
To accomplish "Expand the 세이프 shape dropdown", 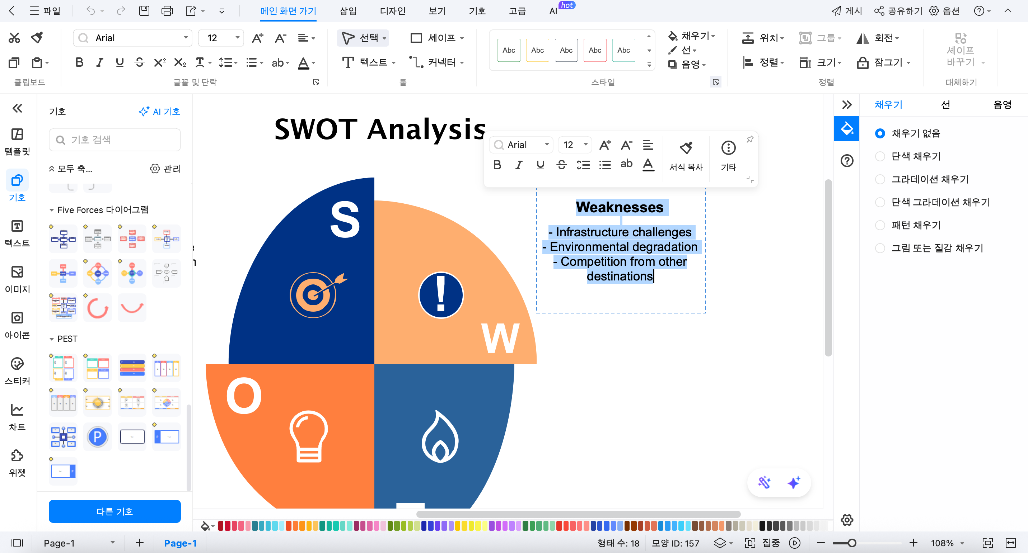I will [x=462, y=38].
